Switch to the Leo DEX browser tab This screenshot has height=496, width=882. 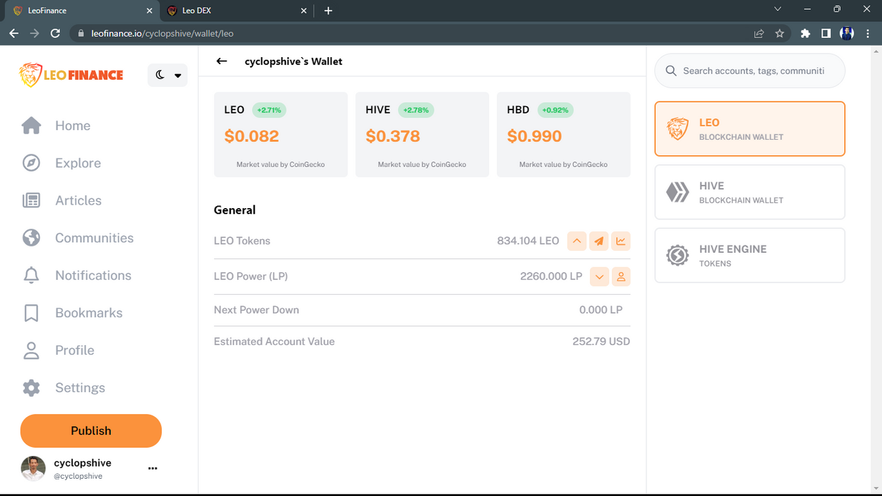237,10
